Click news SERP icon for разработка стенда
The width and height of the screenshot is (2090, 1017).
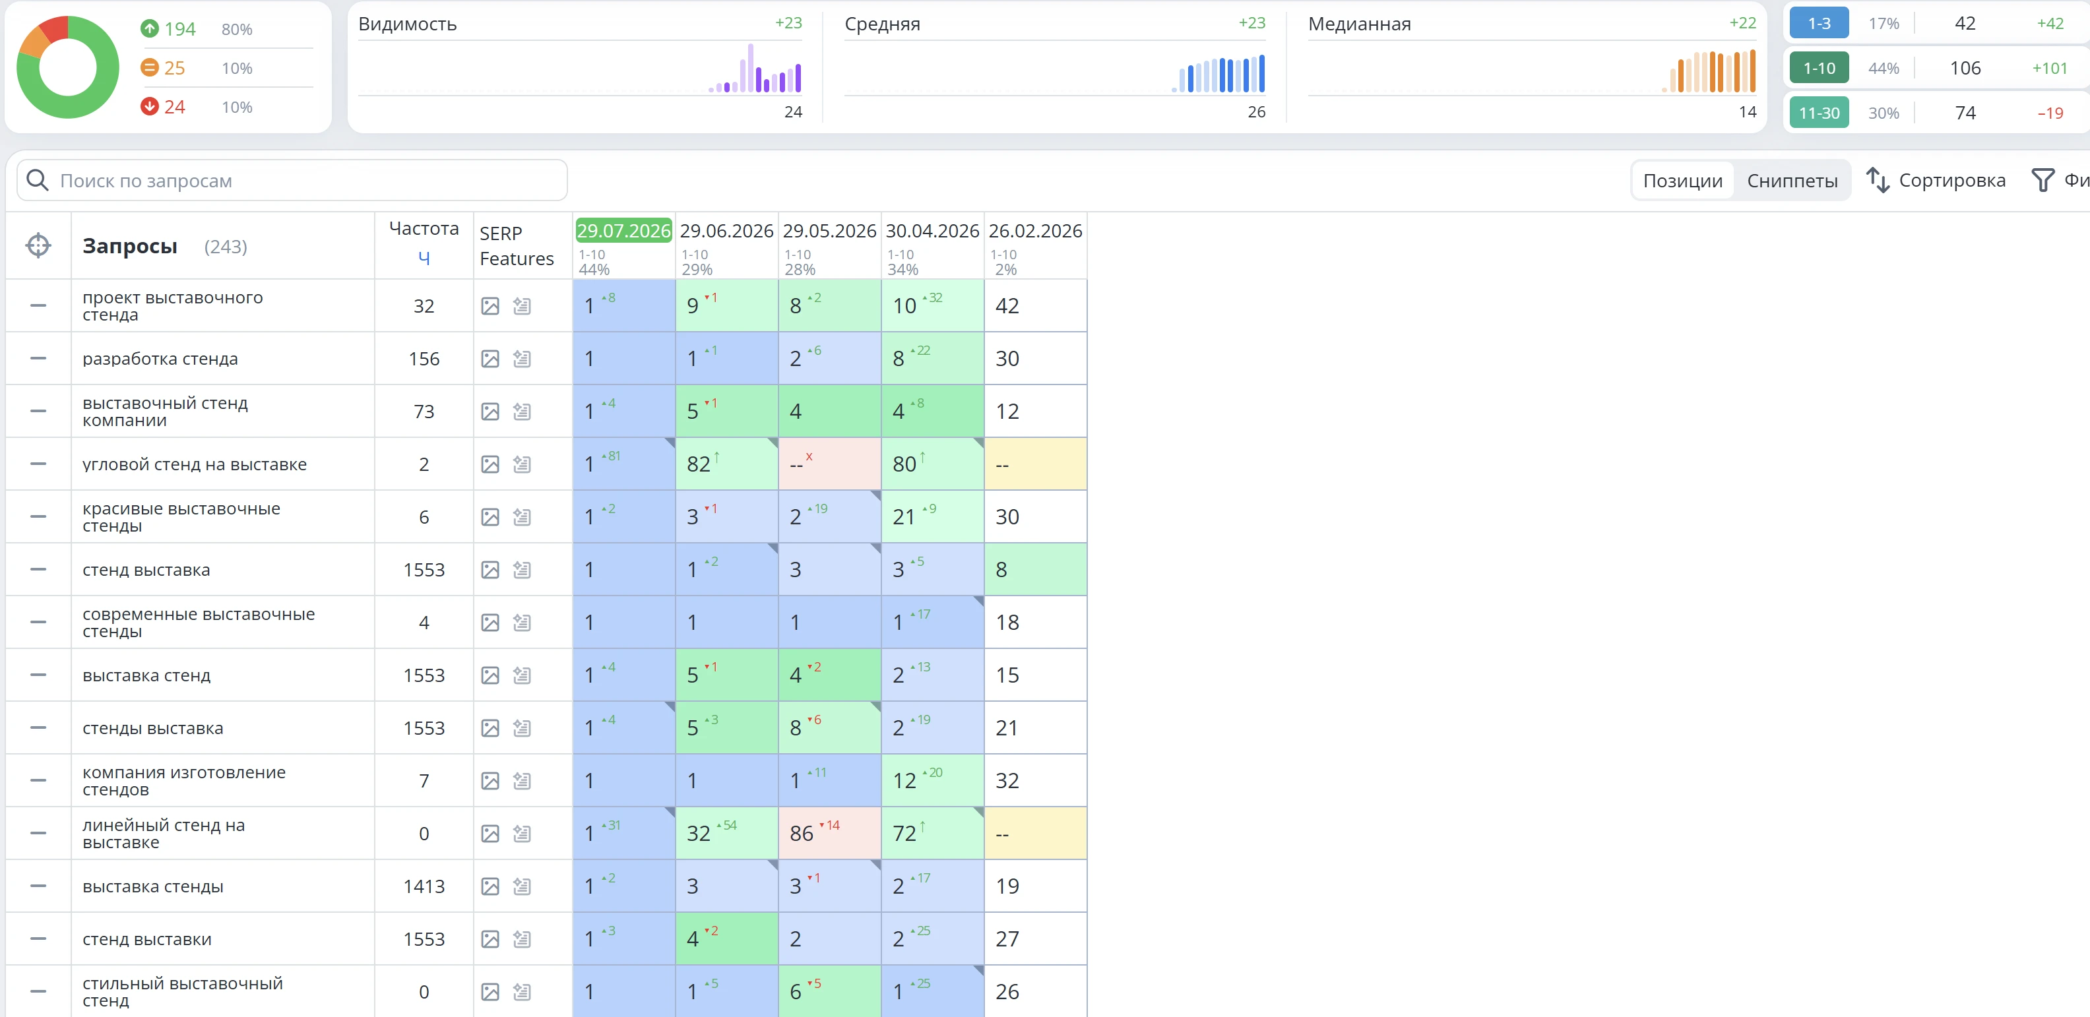tap(522, 359)
